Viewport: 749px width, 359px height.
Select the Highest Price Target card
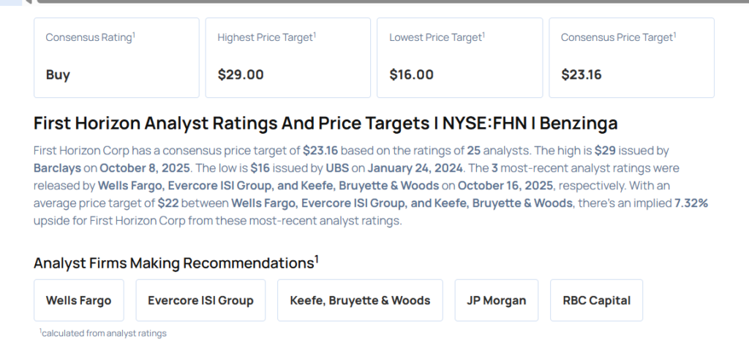pos(287,58)
